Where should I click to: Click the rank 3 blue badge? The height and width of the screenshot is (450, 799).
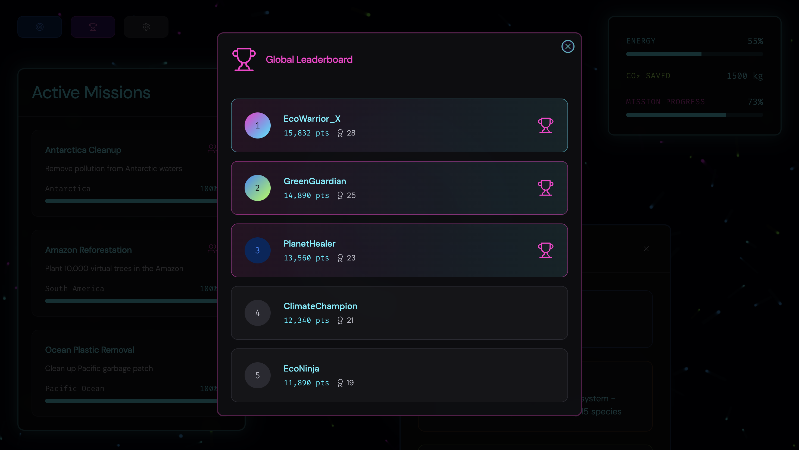[257, 250]
